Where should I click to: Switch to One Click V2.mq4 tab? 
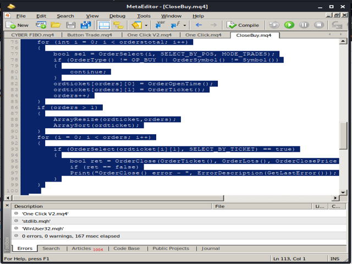point(149,35)
